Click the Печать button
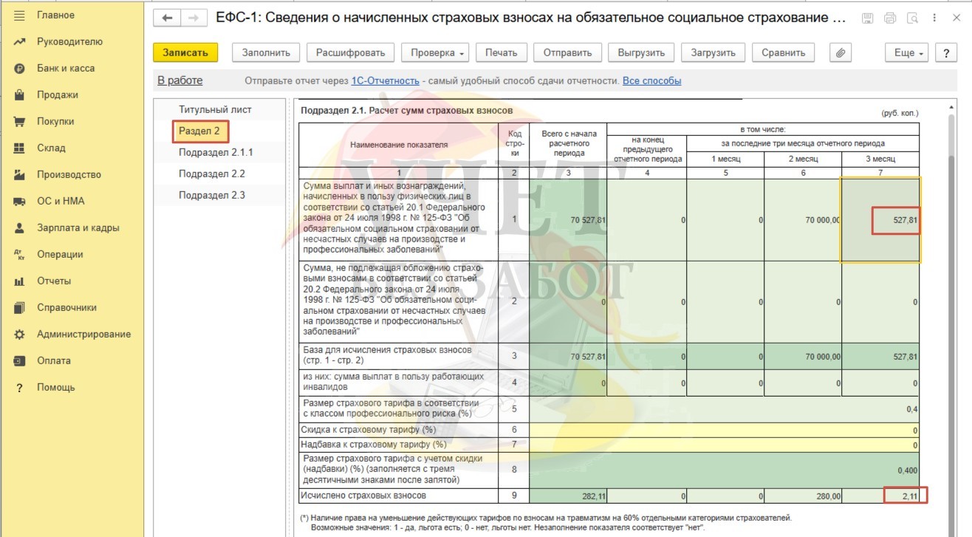 coord(502,52)
